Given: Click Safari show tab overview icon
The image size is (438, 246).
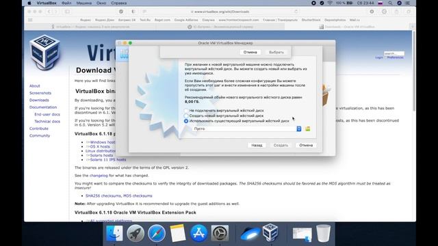Looking at the screenshot, I should click(409, 12).
